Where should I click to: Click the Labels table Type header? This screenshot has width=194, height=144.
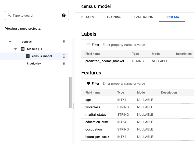[x=135, y=54]
